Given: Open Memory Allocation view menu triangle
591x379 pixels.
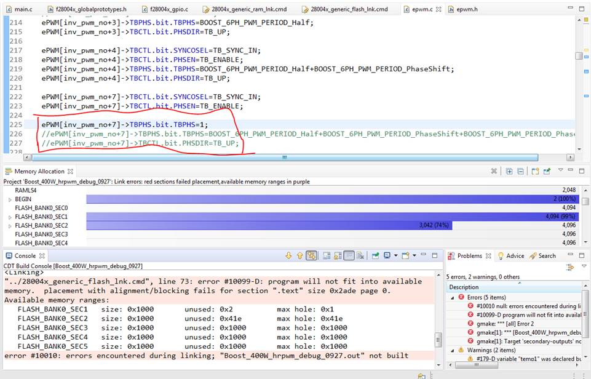Looking at the screenshot, I should click(x=560, y=170).
